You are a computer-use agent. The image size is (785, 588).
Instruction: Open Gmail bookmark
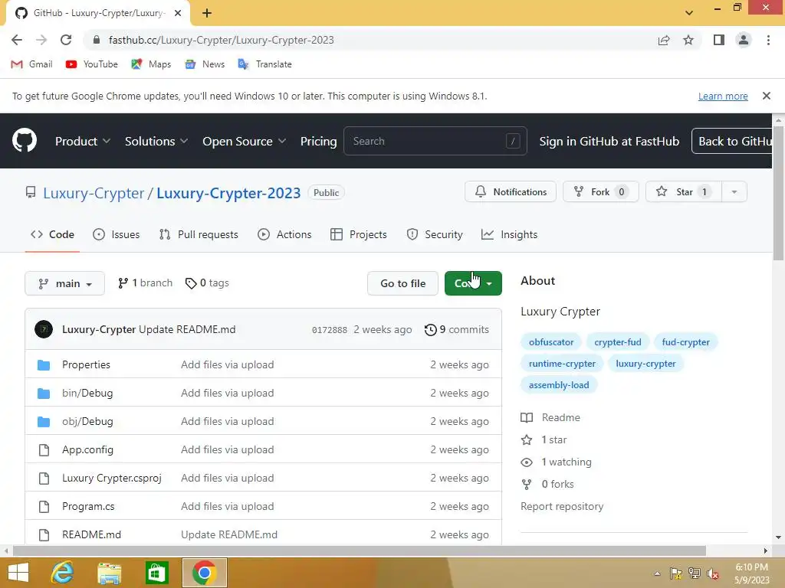click(31, 64)
